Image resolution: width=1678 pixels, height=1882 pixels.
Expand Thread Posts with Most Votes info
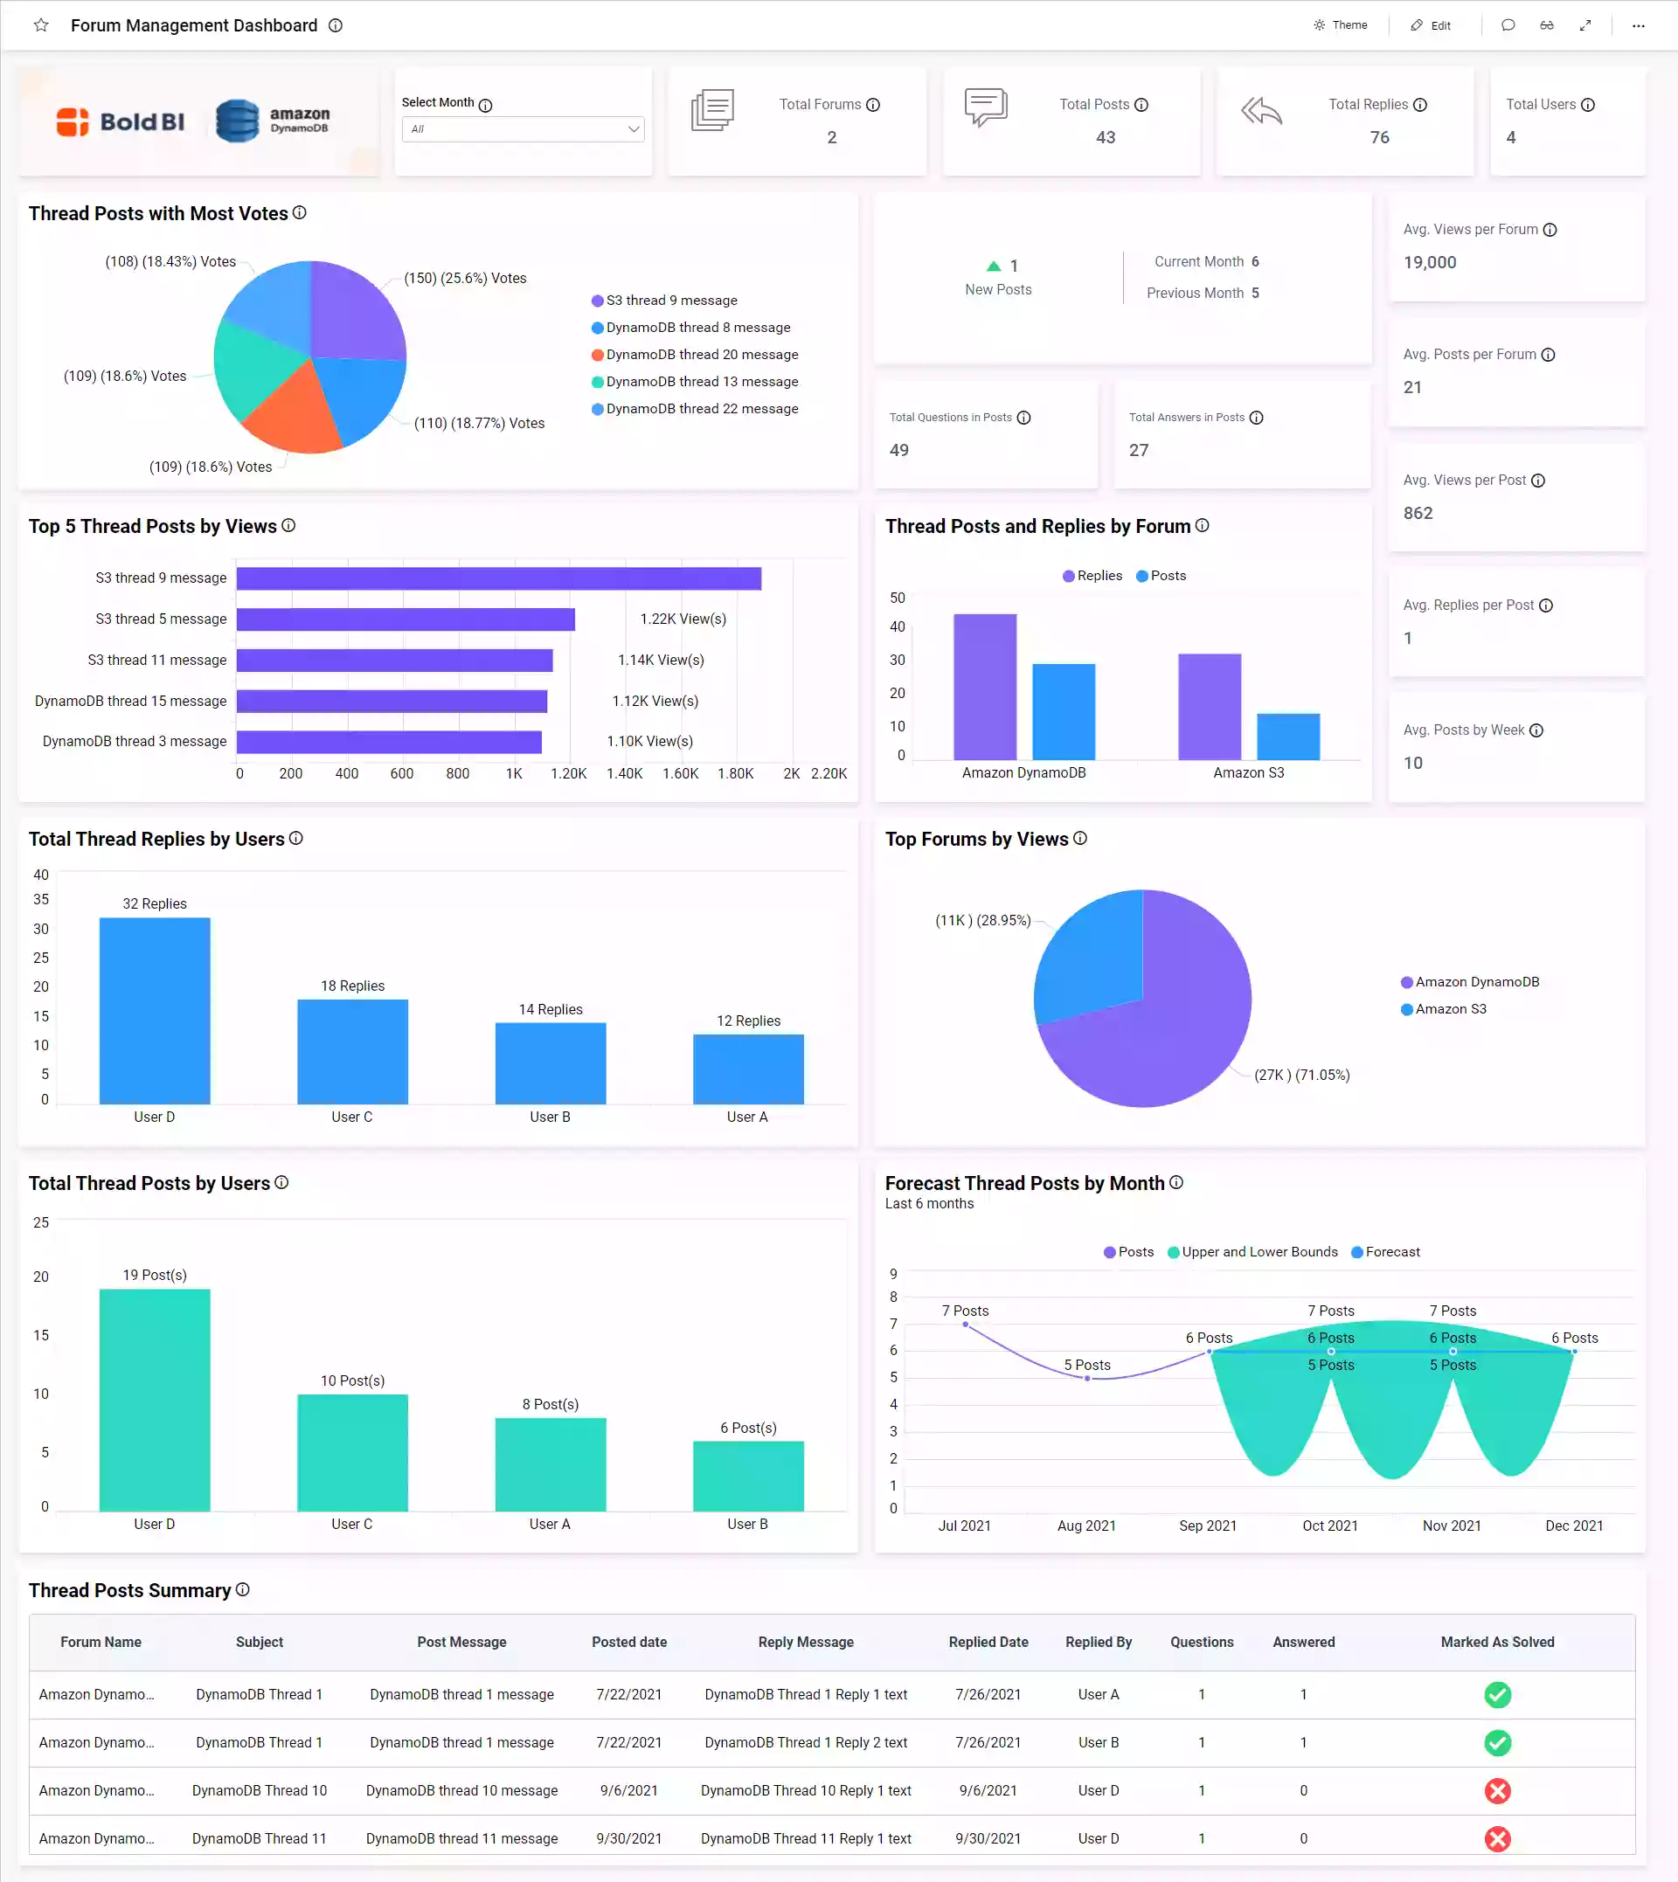302,212
